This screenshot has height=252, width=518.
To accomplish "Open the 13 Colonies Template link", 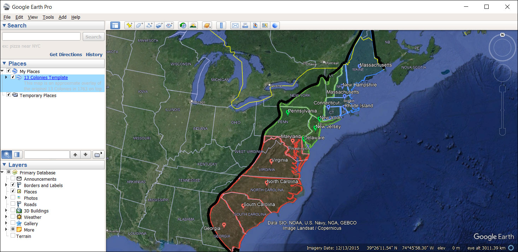I will click(x=46, y=77).
